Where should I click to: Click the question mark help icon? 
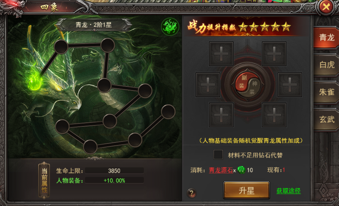point(191,193)
